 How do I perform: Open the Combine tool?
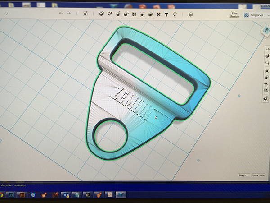pyautogui.click(x=150, y=14)
